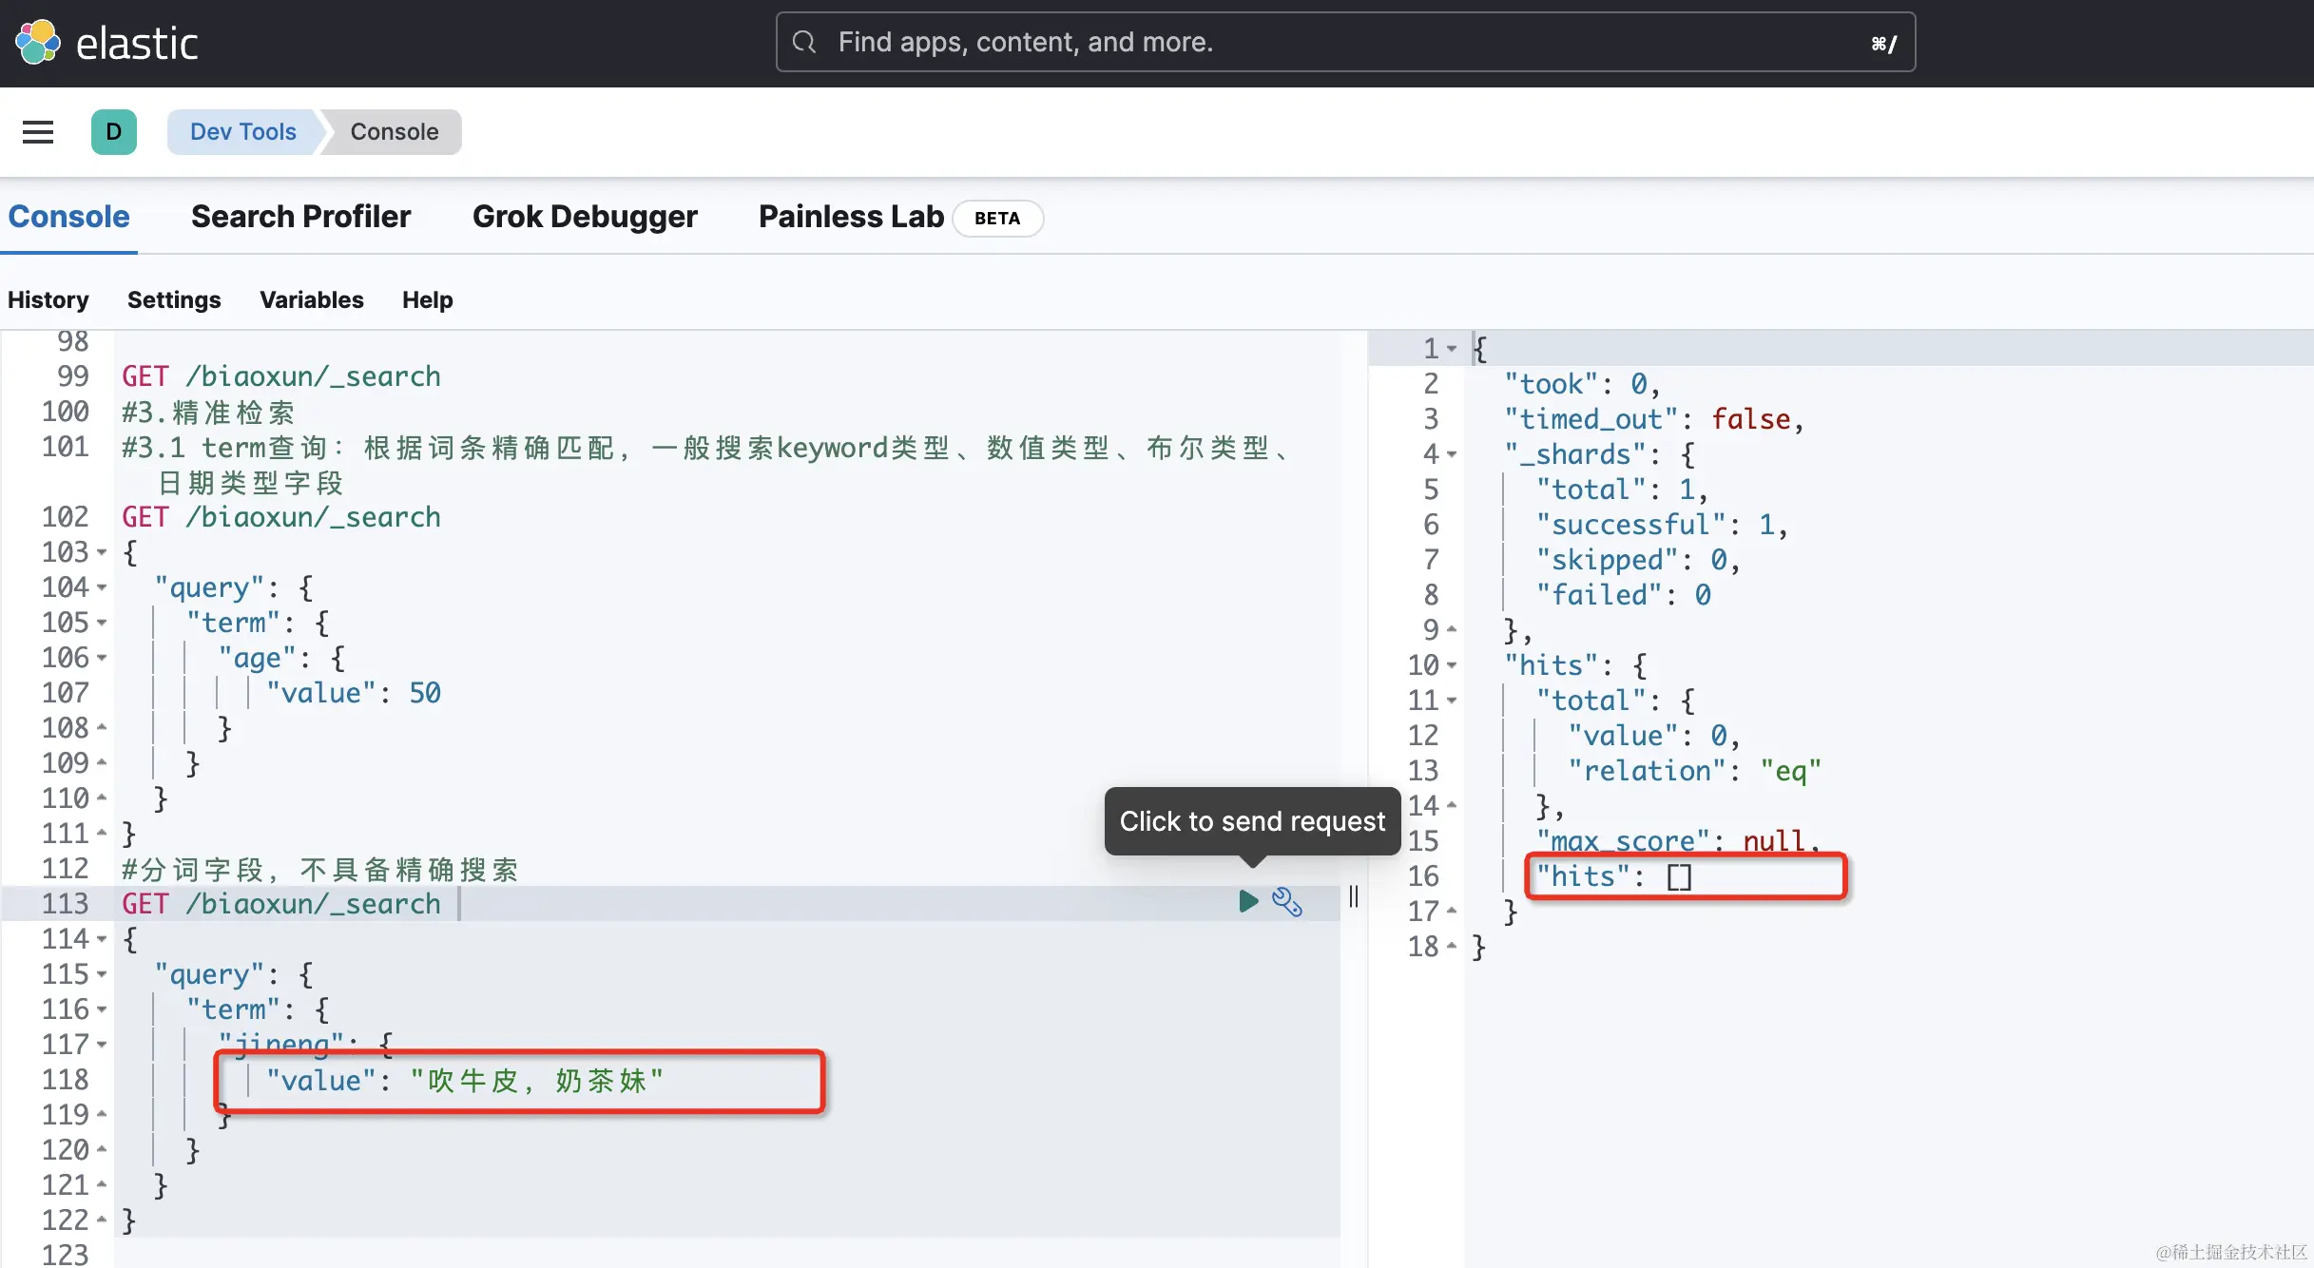This screenshot has height=1268, width=2314.
Task: Click the editor pane resize handle
Action: (x=1354, y=896)
